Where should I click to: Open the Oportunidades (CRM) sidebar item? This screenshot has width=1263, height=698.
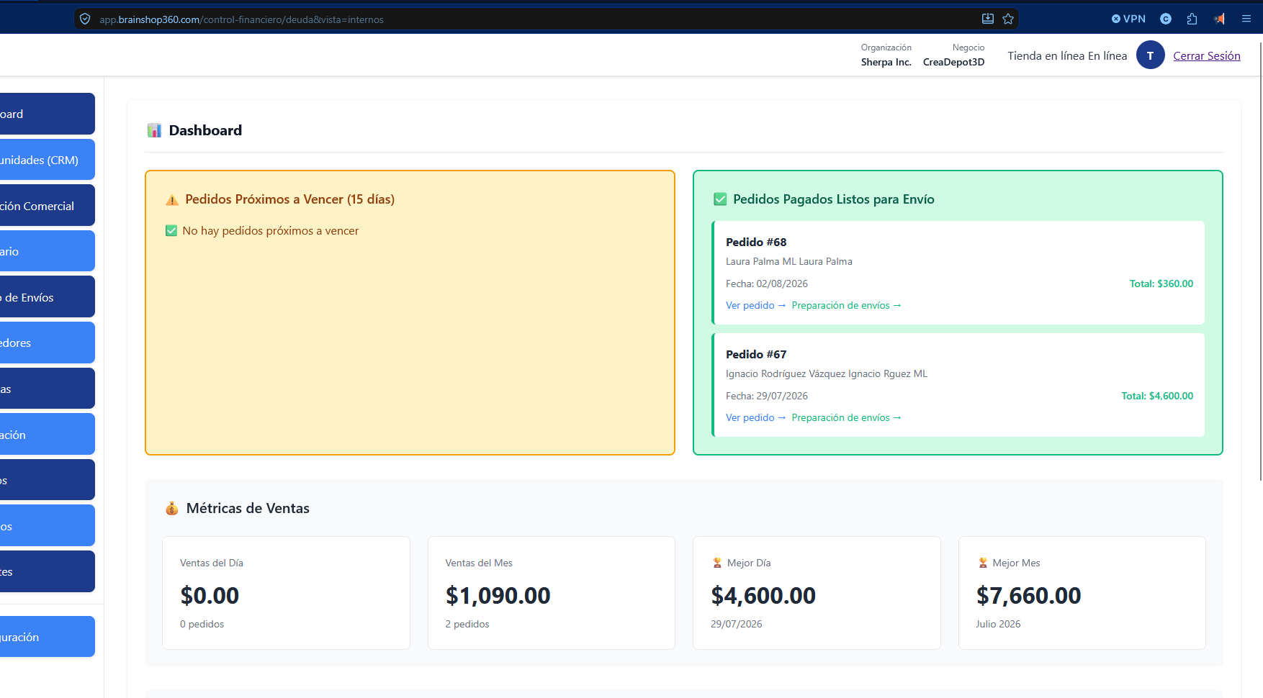tap(48, 160)
